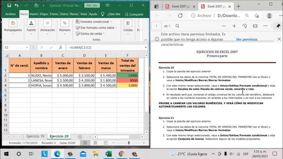Open Chrome from the taskbar

click(x=122, y=154)
